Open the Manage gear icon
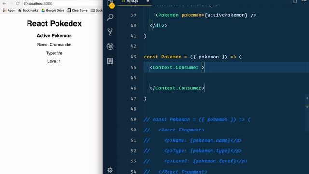 (110, 170)
